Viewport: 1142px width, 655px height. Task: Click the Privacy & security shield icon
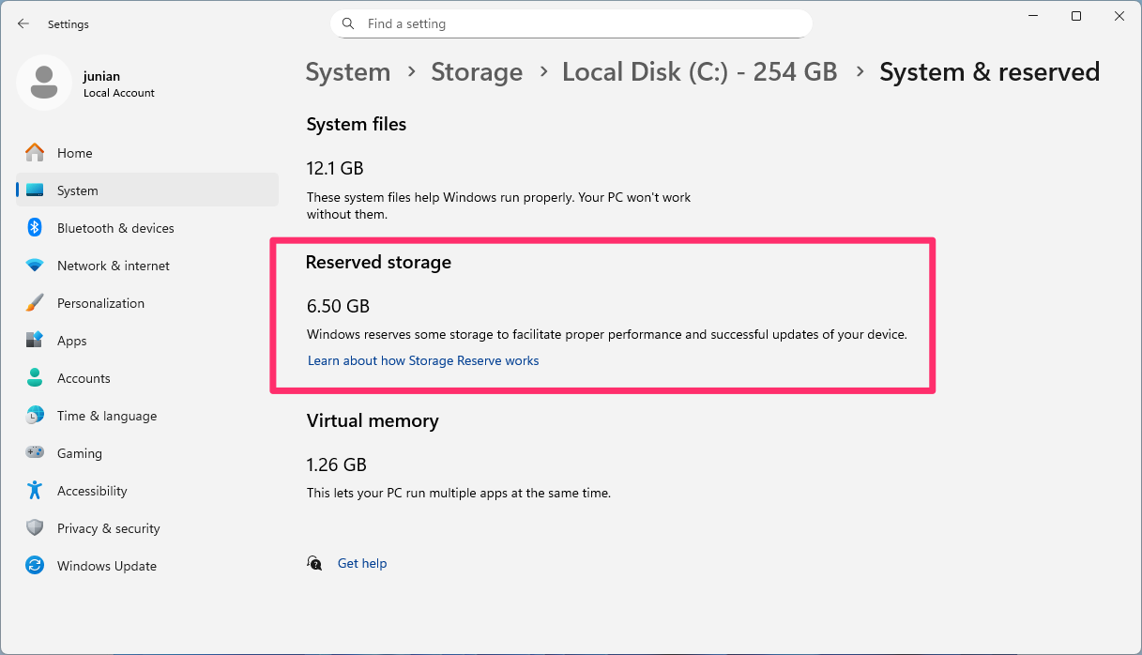(35, 528)
